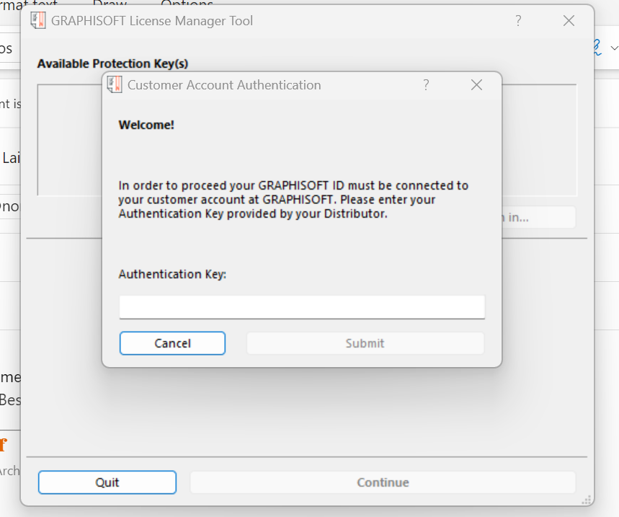Open help in the Customer Account Authentication dialog
The width and height of the screenshot is (619, 517).
point(426,85)
